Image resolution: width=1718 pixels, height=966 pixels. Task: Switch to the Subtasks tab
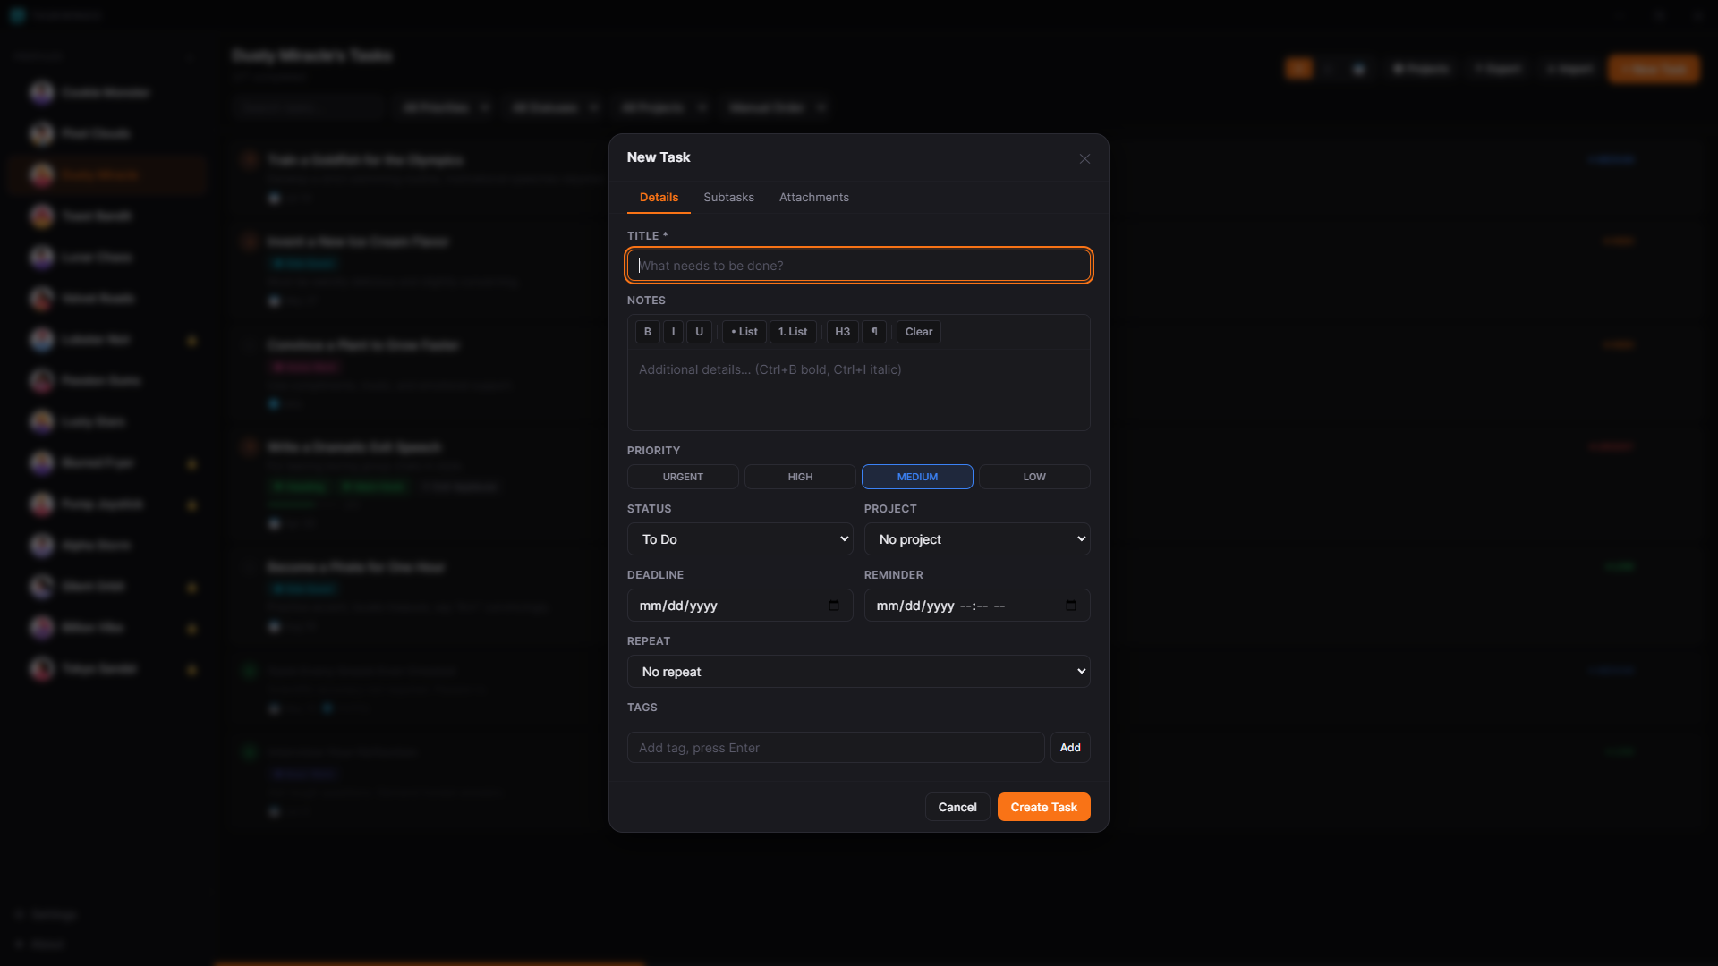click(x=728, y=198)
